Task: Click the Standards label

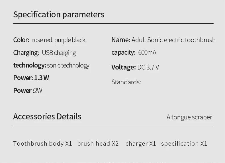Action: coord(126,82)
